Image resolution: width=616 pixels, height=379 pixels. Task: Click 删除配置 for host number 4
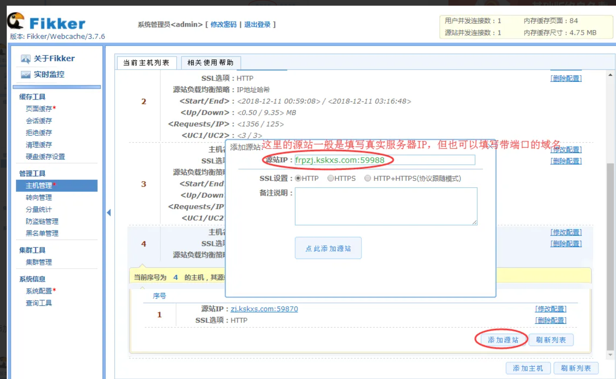coord(566,244)
